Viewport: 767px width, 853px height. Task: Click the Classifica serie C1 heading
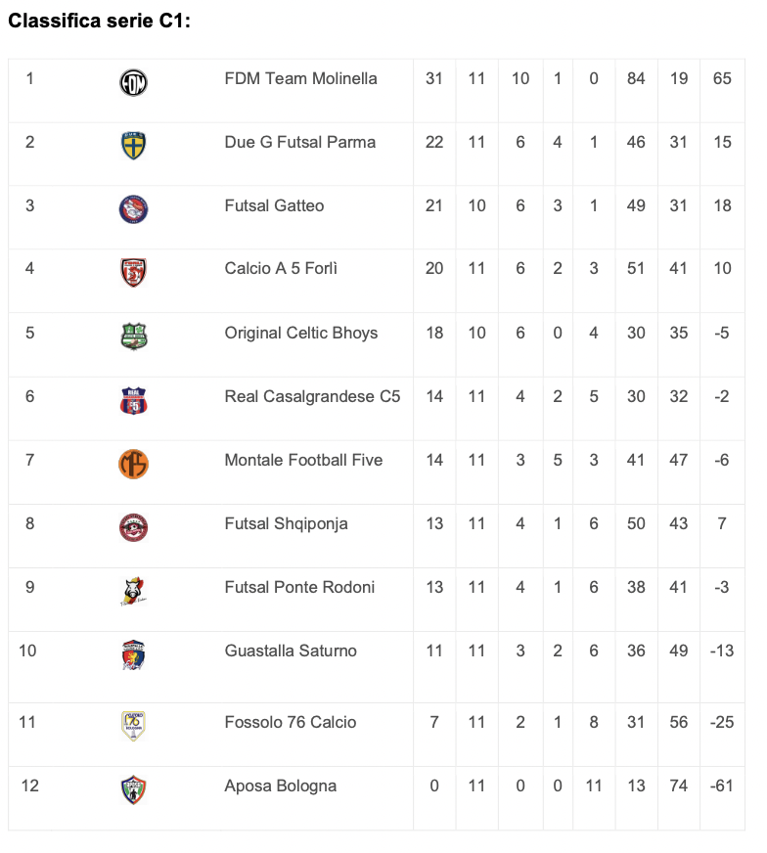99,21
